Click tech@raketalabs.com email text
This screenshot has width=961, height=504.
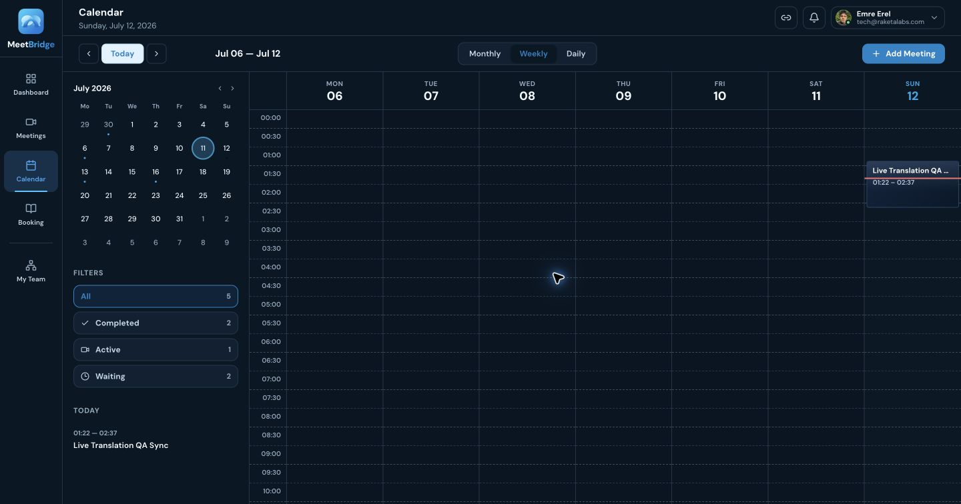pos(890,22)
